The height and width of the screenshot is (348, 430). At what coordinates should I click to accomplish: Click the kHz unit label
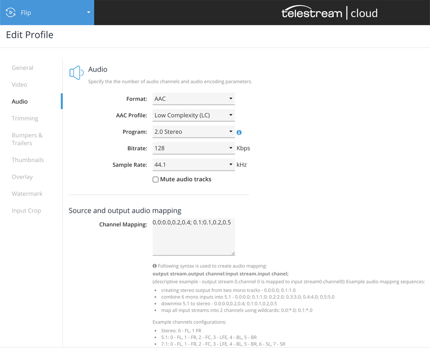click(242, 164)
